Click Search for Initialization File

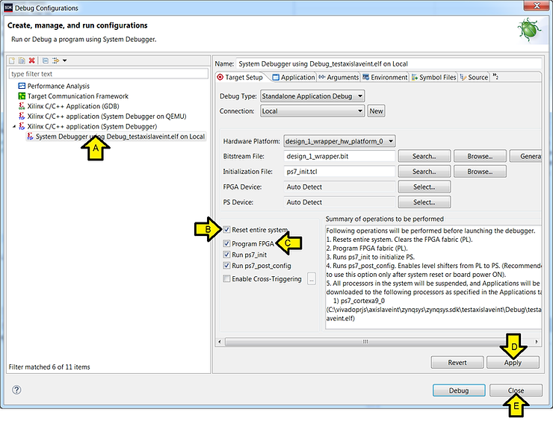click(x=424, y=172)
